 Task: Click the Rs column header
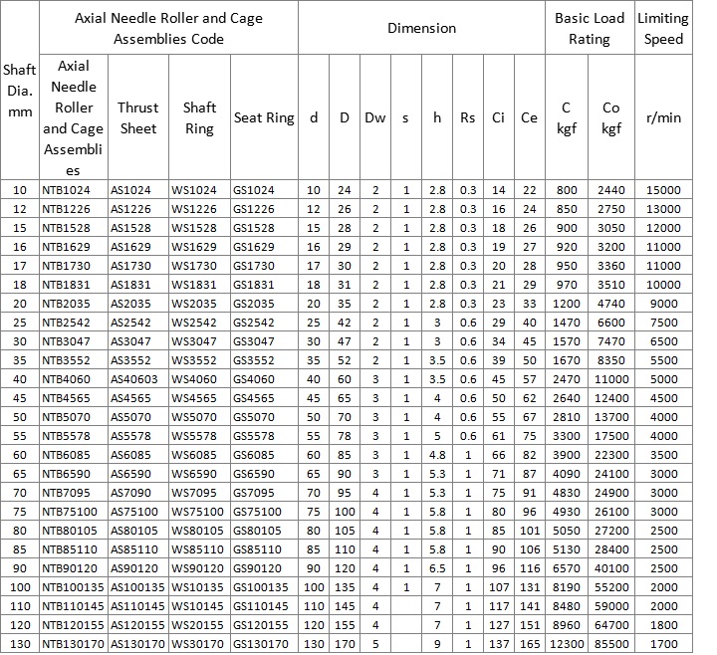click(467, 117)
